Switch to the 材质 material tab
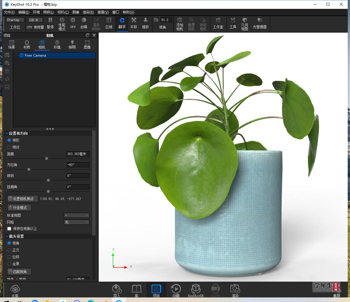 pos(27,45)
